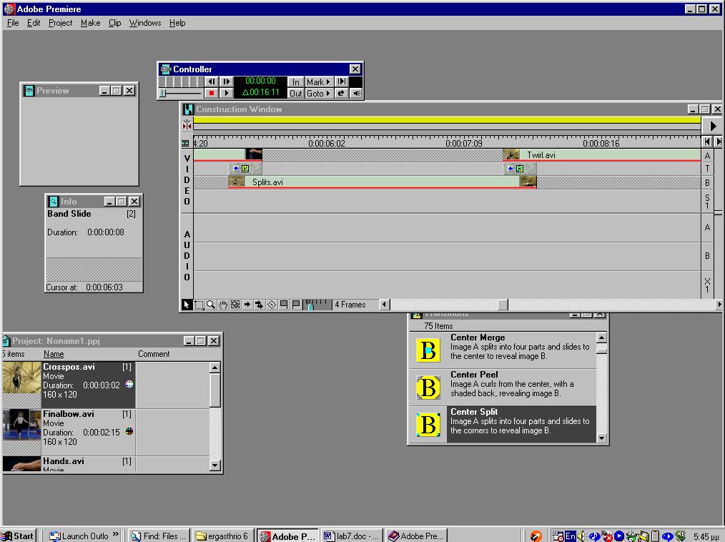Select the zoom magnifier tool
725x542 pixels.
(x=211, y=305)
